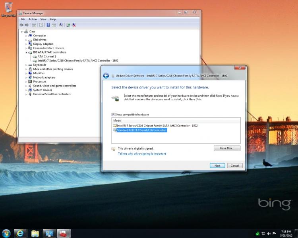Click the Properties toolbar icon

41,25
